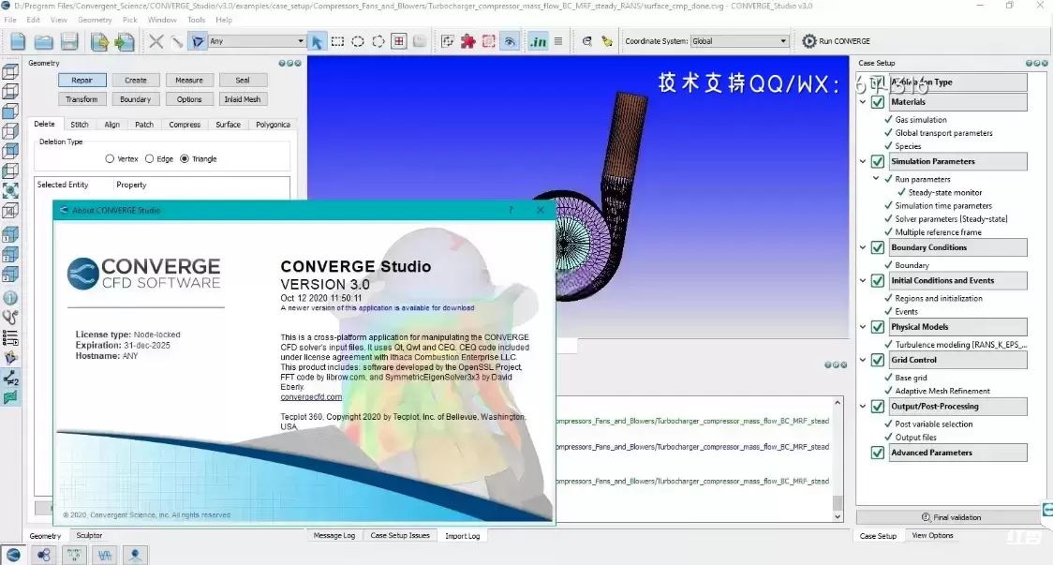Select the arrow cursor pick tool
Image resolution: width=1053 pixels, height=565 pixels.
[x=317, y=41]
